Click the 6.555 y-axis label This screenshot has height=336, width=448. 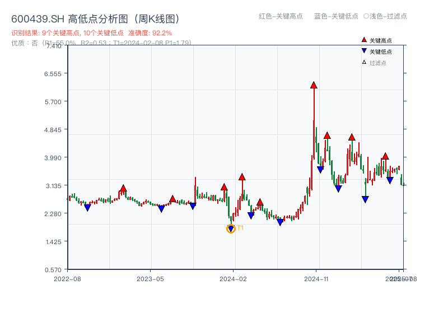click(53, 74)
